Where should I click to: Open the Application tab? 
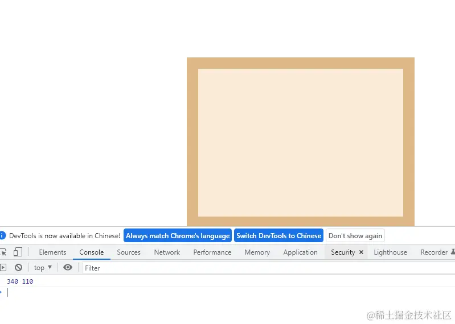300,252
